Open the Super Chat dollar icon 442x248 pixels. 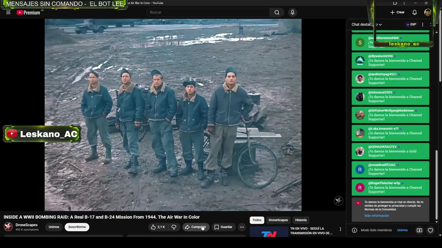click(x=419, y=230)
